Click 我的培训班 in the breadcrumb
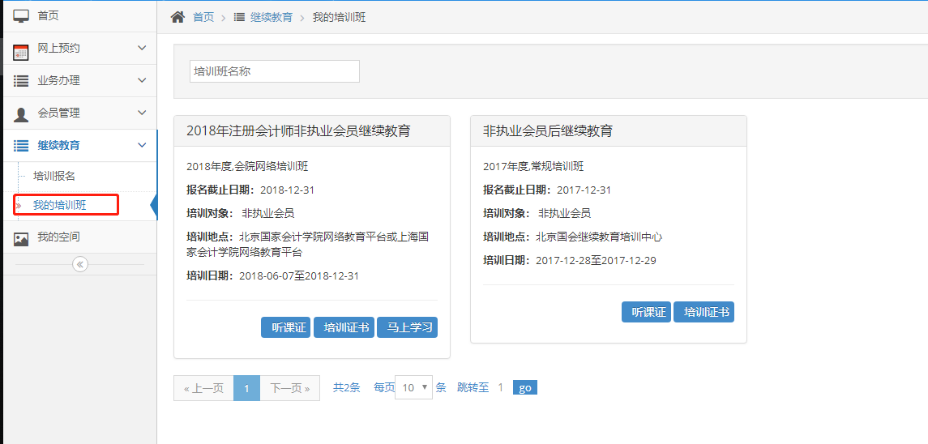Viewport: 928px width, 444px height. [339, 17]
